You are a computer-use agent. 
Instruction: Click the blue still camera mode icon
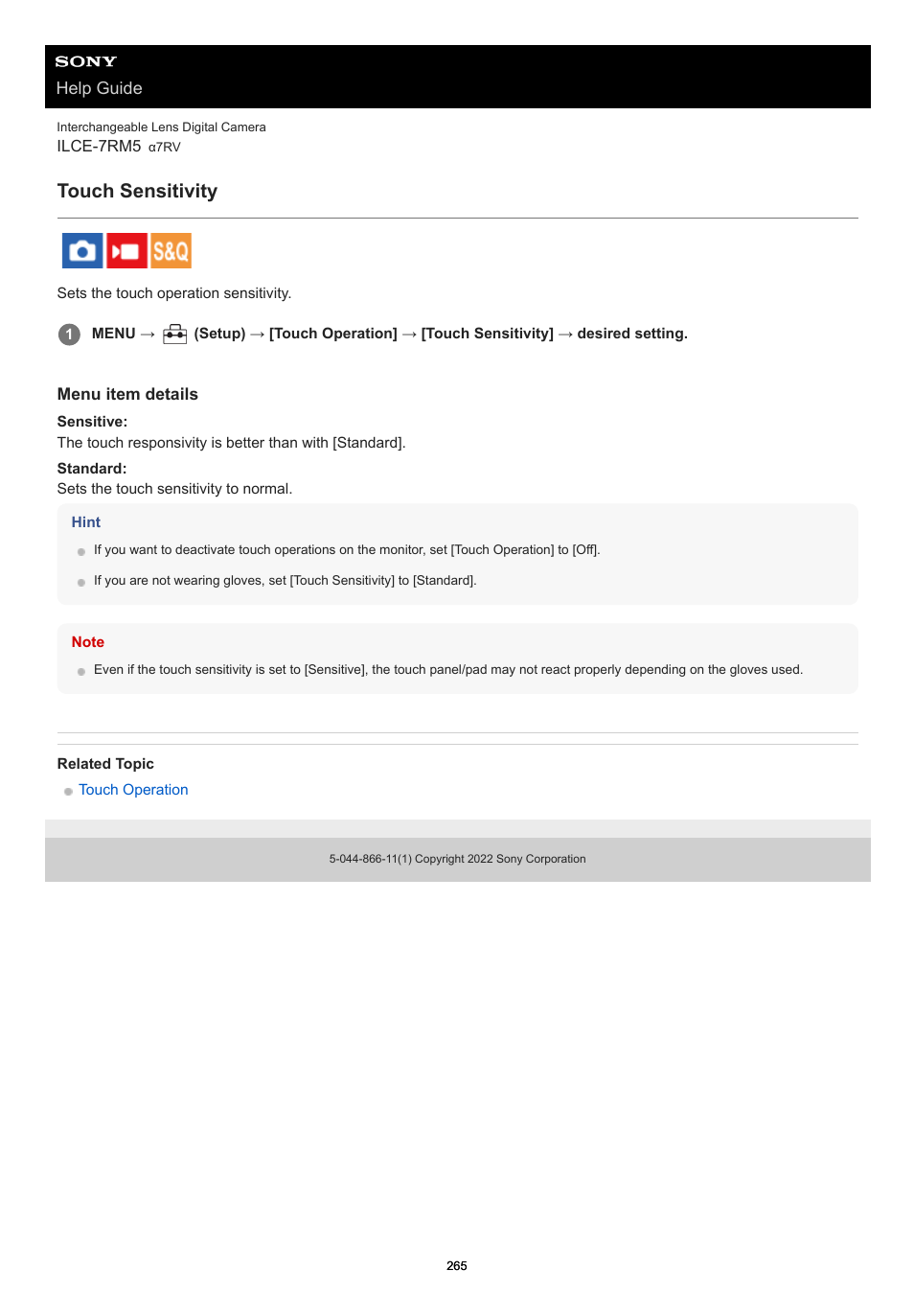pos(82,251)
